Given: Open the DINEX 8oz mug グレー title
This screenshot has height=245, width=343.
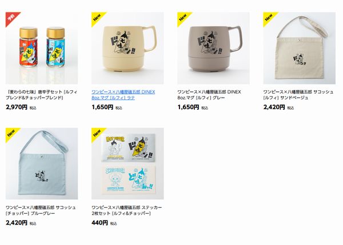Looking at the screenshot, I should coord(209,95).
